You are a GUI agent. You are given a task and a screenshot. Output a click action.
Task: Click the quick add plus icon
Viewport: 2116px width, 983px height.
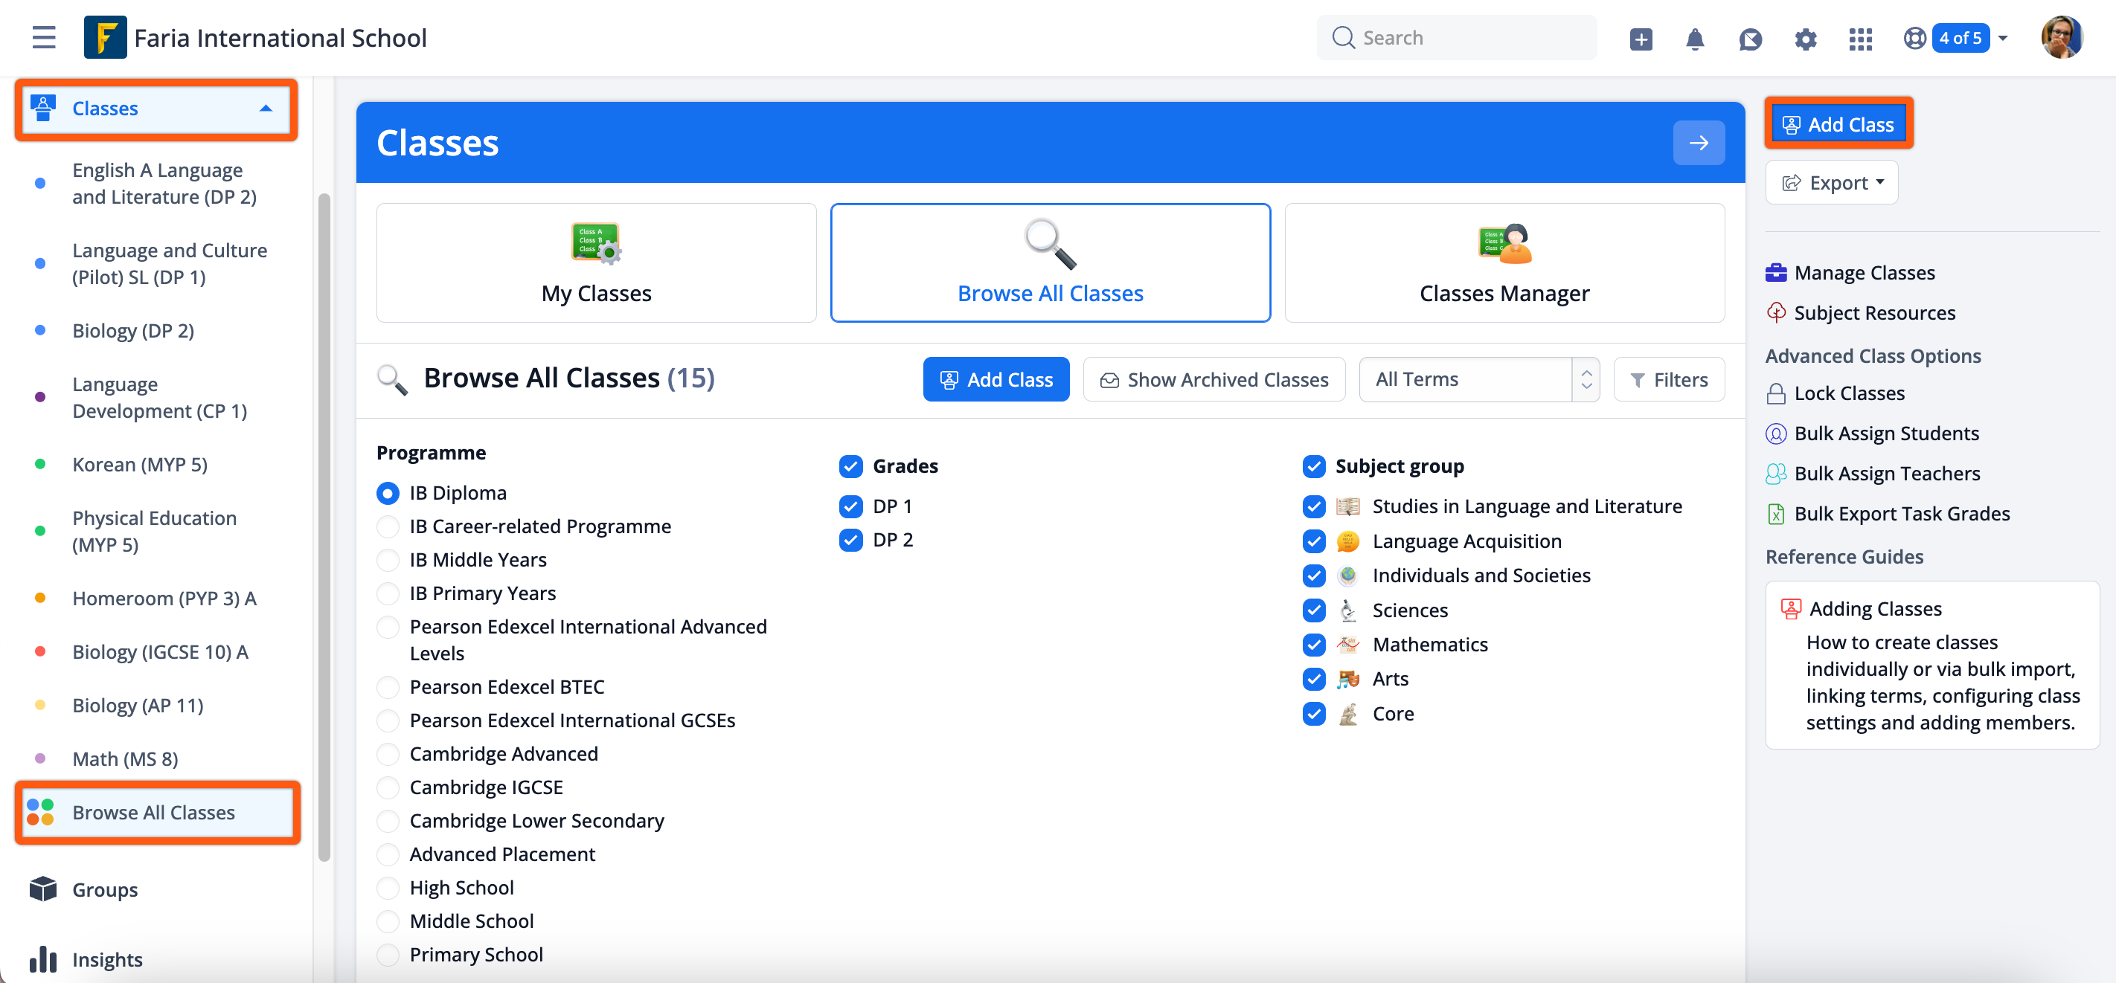click(1641, 39)
